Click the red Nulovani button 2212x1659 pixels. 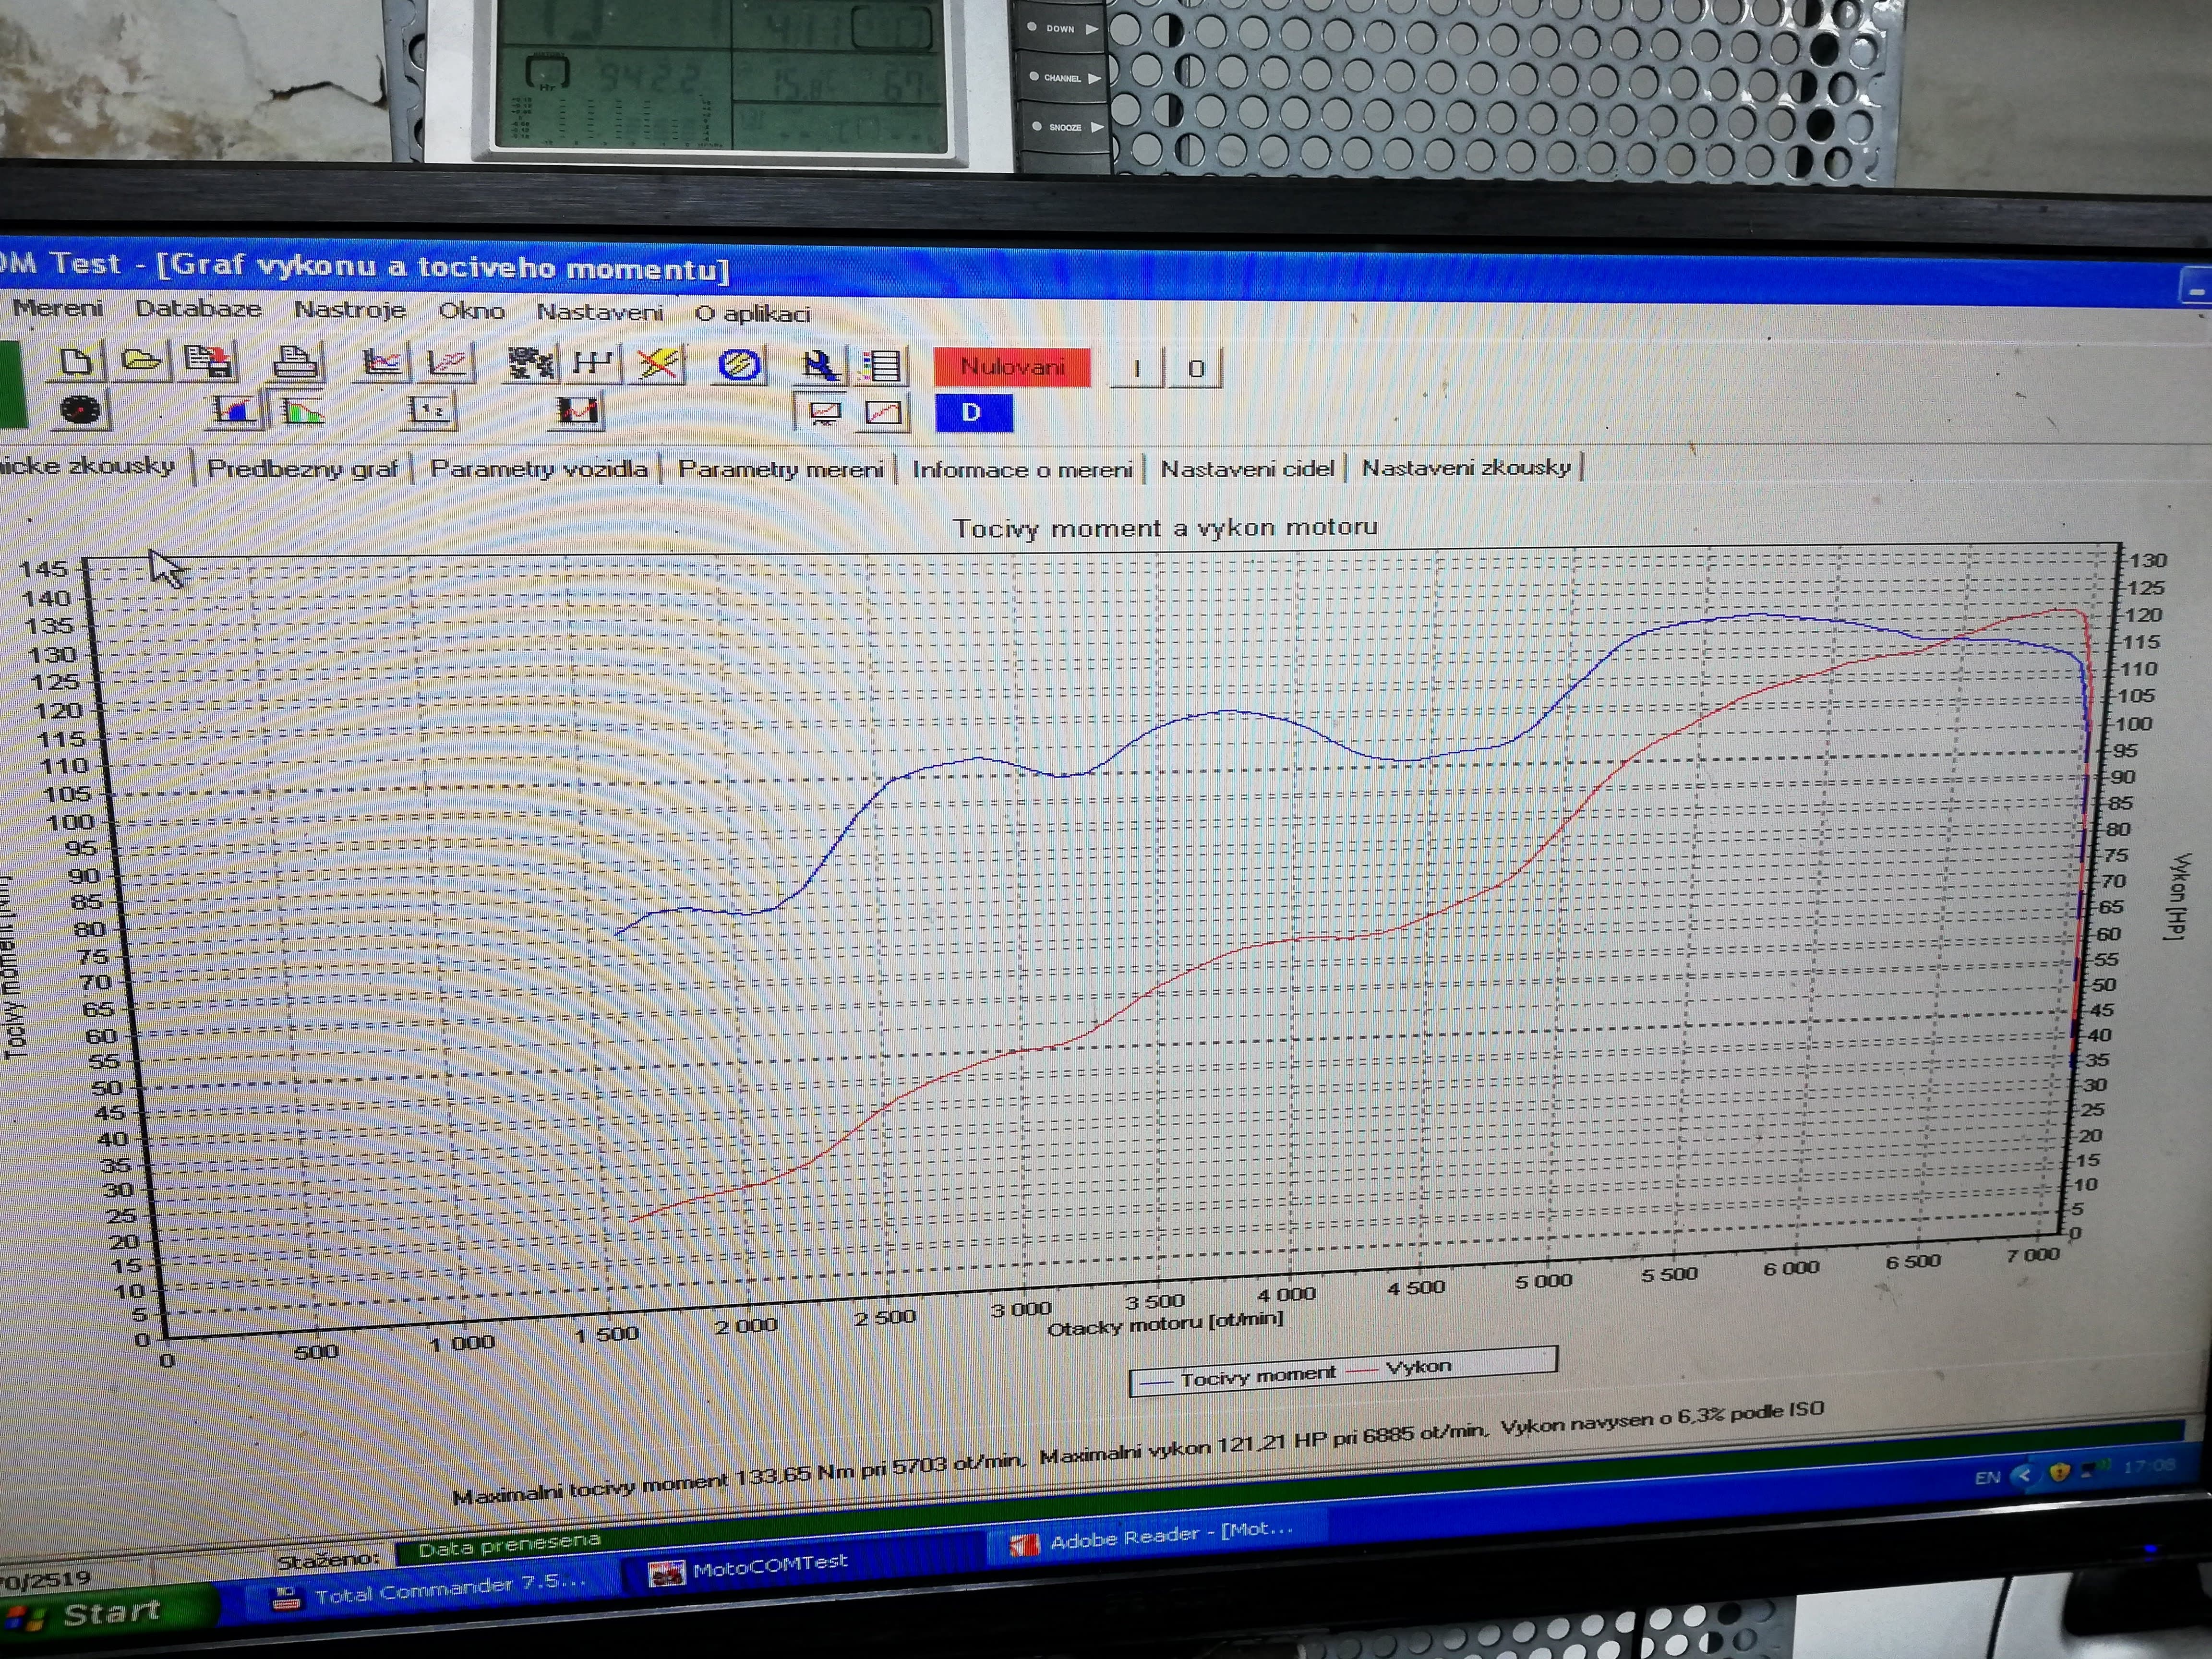coord(1012,367)
